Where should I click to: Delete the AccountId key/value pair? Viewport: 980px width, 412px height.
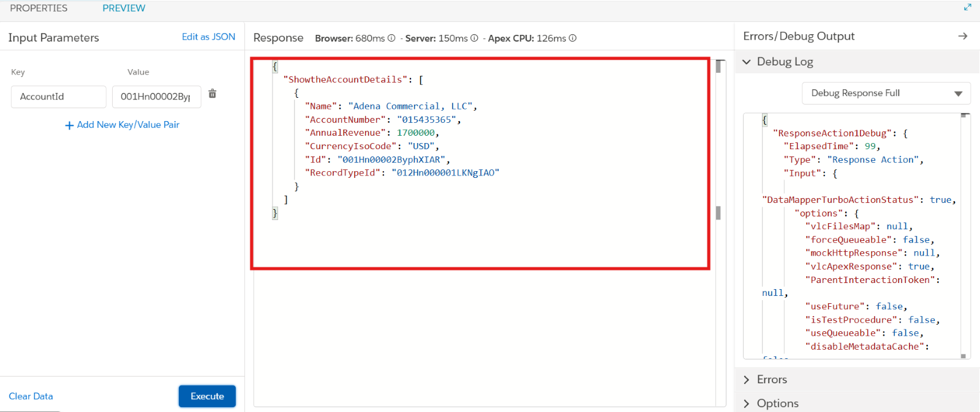213,94
